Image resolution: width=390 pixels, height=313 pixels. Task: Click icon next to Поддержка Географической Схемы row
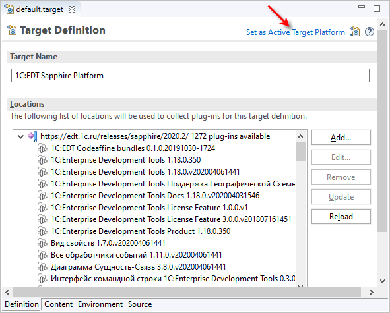coord(42,184)
